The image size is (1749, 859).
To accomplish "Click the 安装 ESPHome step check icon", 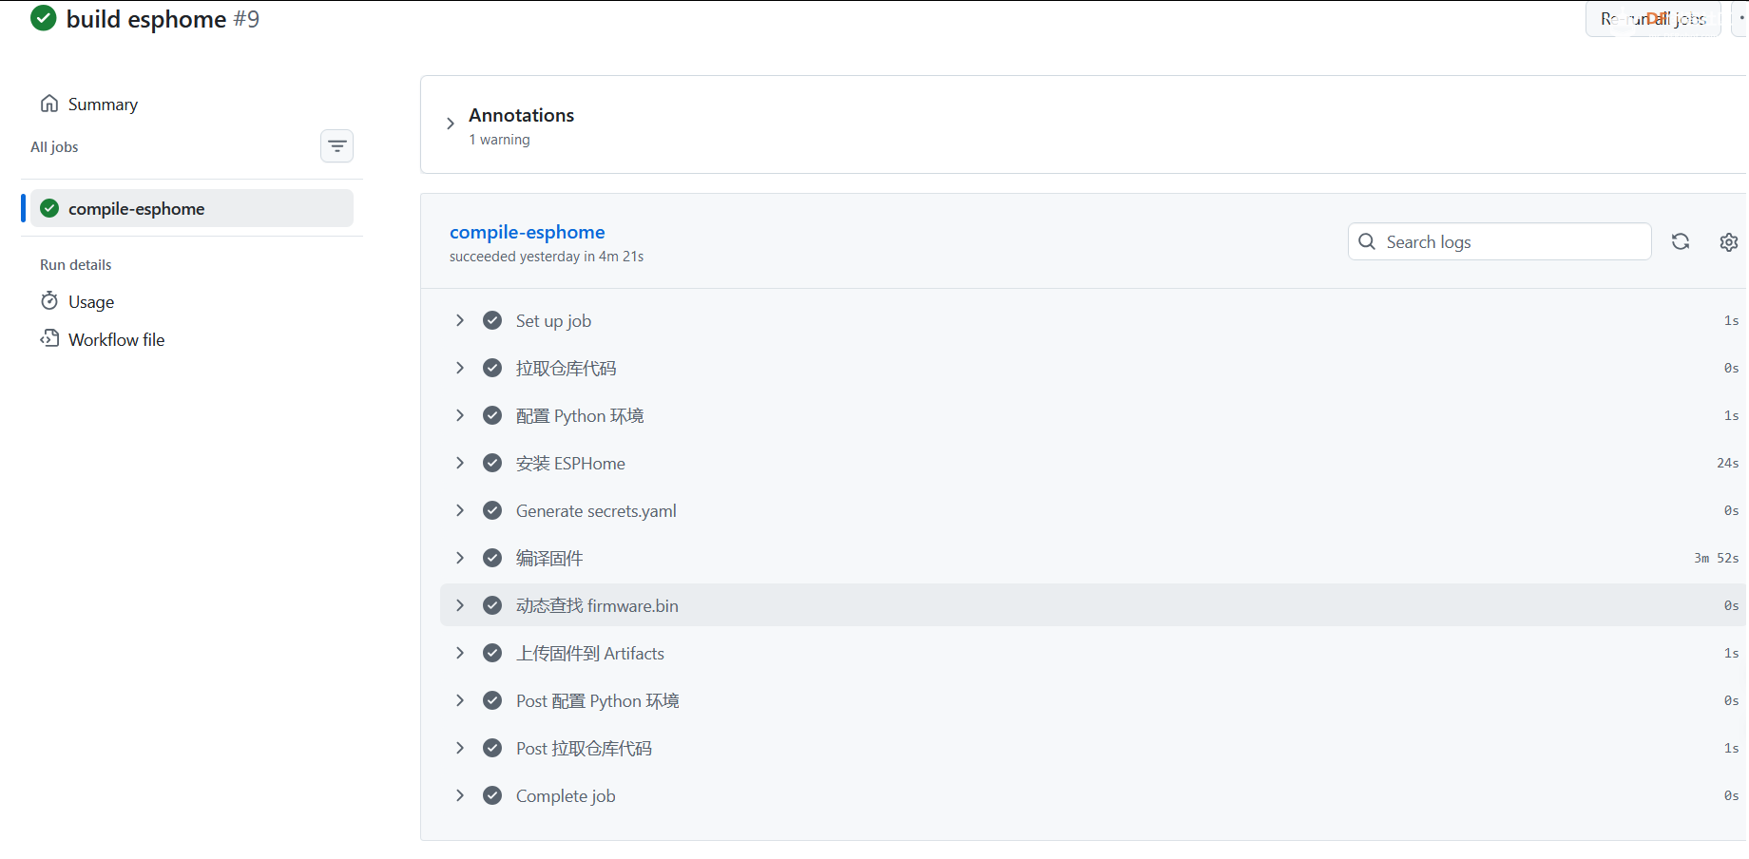I will (x=492, y=463).
